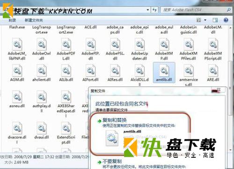Select the dvaui.dll file icon
Image resolution: width=234 pixels, height=169 pixels.
coord(42,128)
